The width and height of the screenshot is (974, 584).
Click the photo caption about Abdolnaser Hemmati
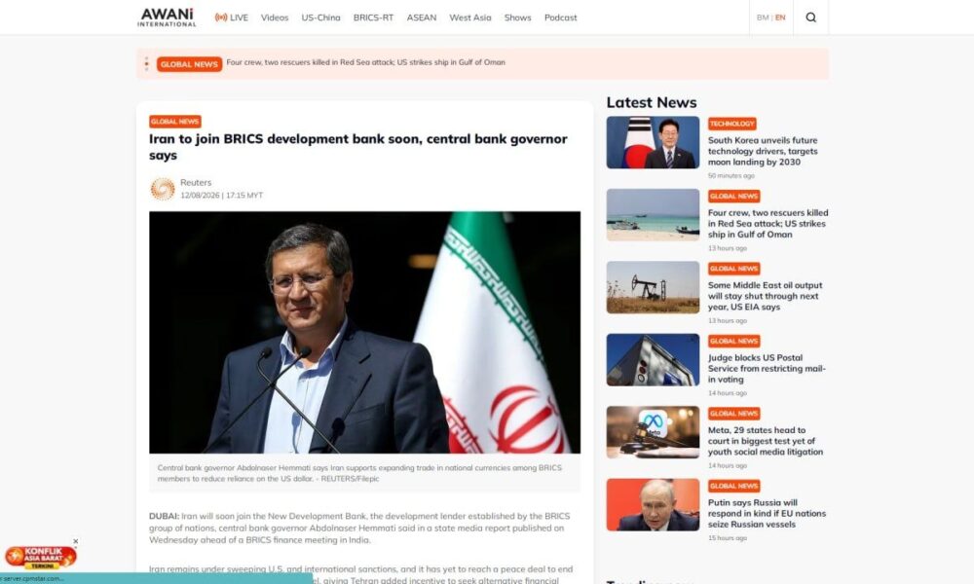359,473
